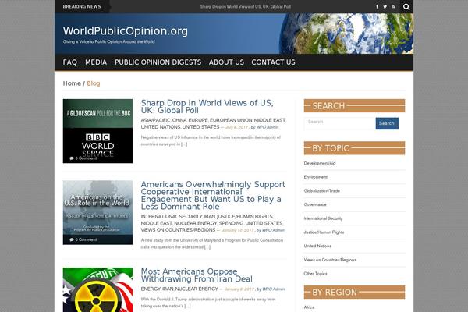The image size is (468, 312).
Task: Select Other Topics link
Action: coord(315,274)
